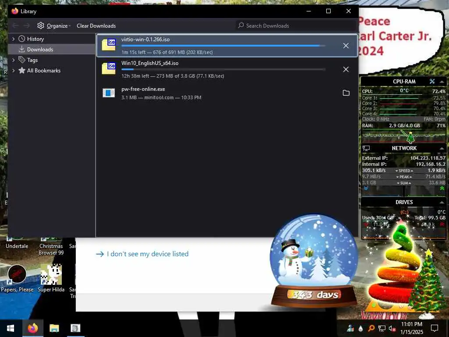449x337 pixels.
Task: Click the pw-free-online.exe file icon
Action: (109, 93)
